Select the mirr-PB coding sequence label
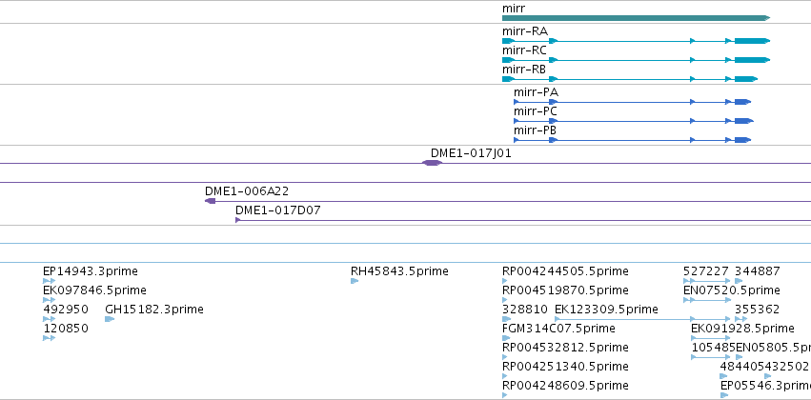811x400 pixels. [x=536, y=130]
